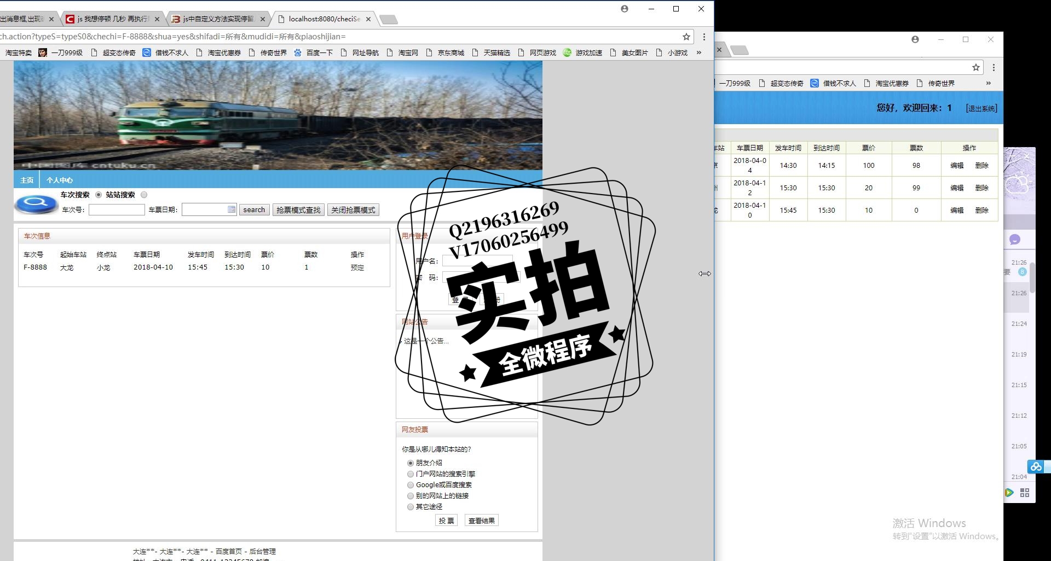Click the purple chat bubble icon
Screen dimensions: 1051x561
point(1015,239)
